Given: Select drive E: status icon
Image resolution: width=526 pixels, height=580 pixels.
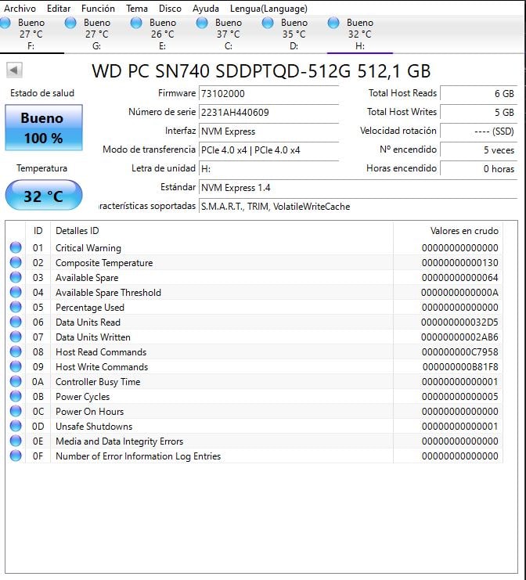Looking at the screenshot, I should pos(136,23).
